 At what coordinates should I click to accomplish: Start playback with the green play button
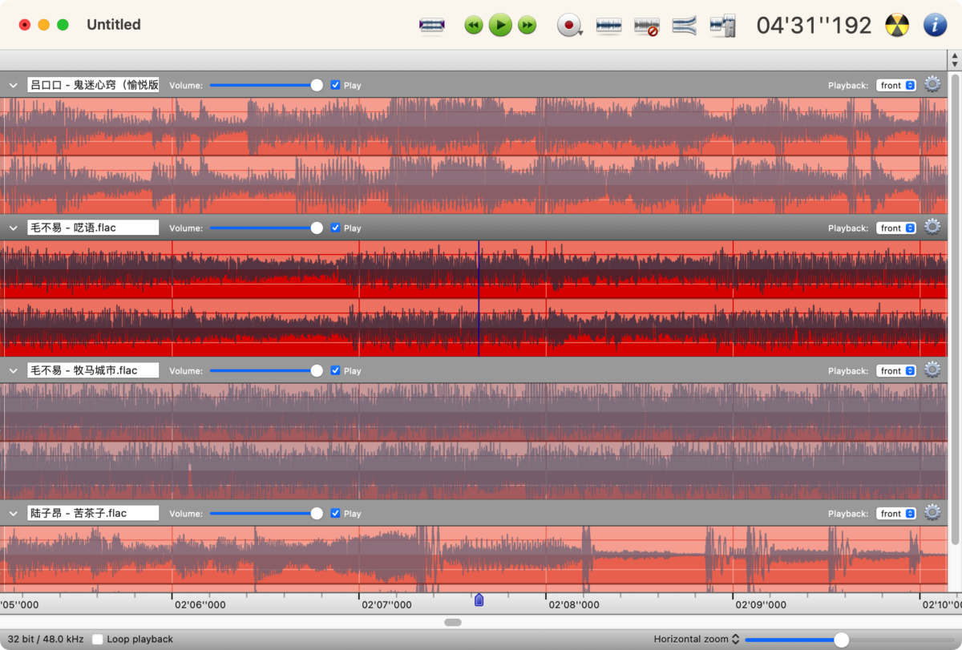pyautogui.click(x=500, y=25)
